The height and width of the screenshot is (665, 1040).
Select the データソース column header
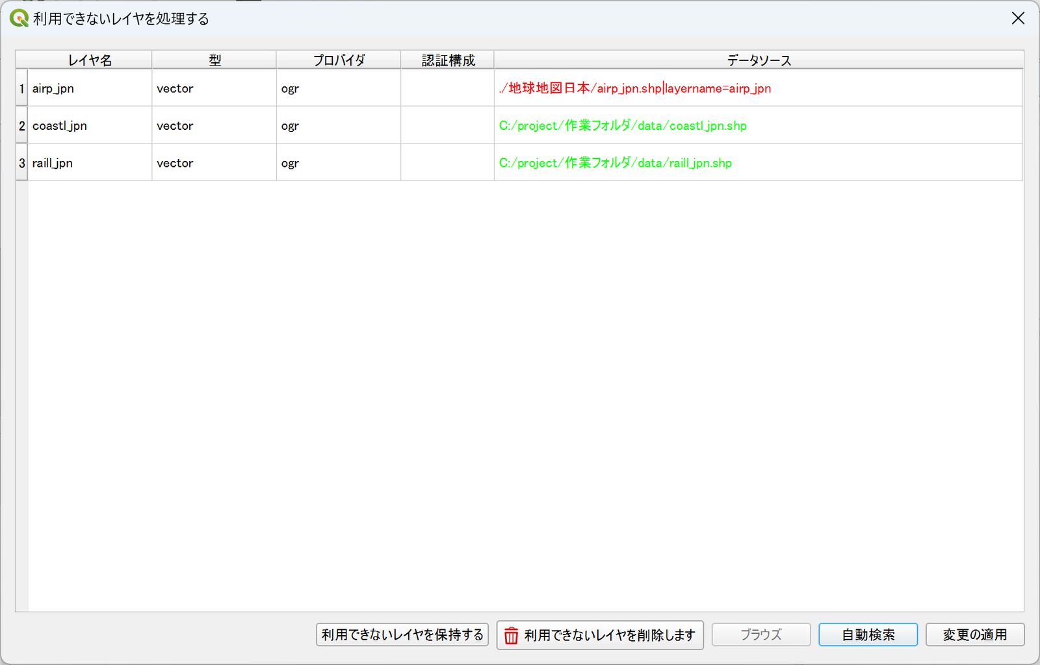tap(759, 60)
